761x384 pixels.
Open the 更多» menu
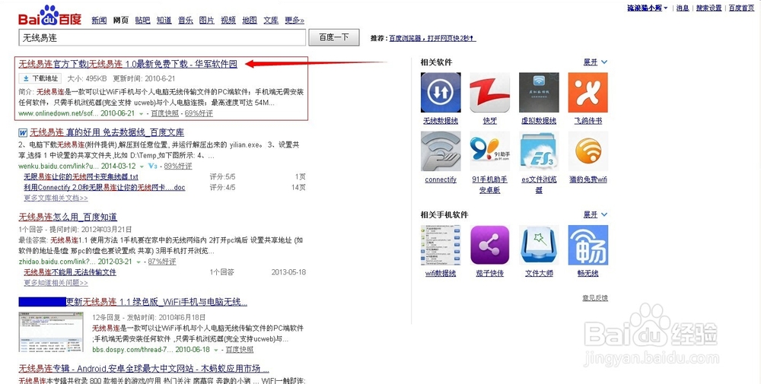(x=295, y=21)
